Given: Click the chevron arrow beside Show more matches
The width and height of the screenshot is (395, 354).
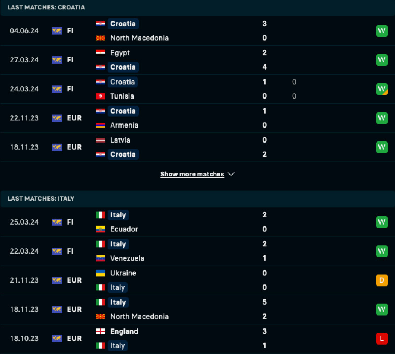Looking at the screenshot, I should click(x=231, y=174).
